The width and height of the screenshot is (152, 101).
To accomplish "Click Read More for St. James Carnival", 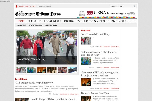I will pyautogui.click(x=115, y=68).
